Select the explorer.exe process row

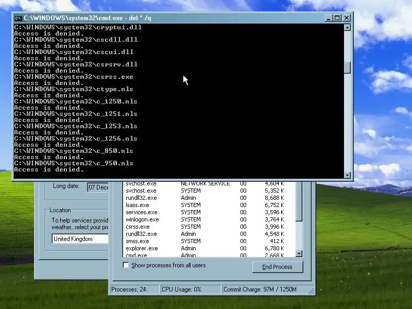point(209,248)
